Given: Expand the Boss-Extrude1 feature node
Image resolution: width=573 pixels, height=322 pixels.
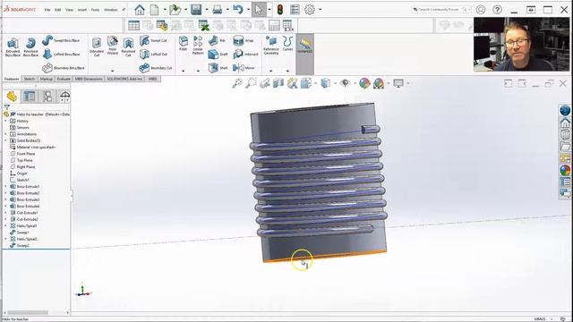Looking at the screenshot, I should point(5,187).
